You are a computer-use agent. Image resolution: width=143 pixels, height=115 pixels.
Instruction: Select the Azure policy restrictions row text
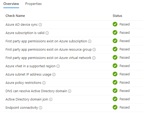[23, 83]
